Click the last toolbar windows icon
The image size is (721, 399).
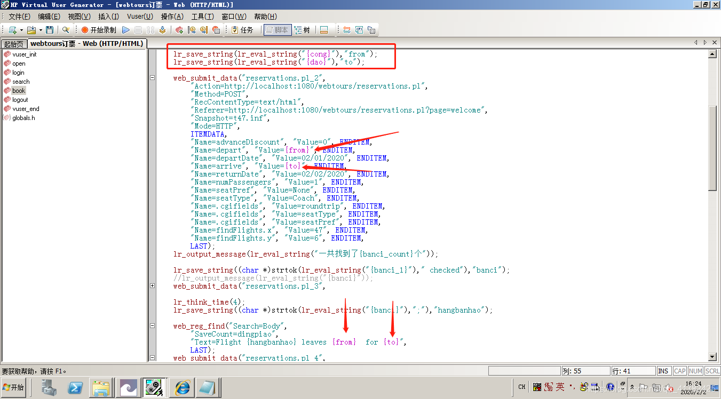click(x=371, y=30)
